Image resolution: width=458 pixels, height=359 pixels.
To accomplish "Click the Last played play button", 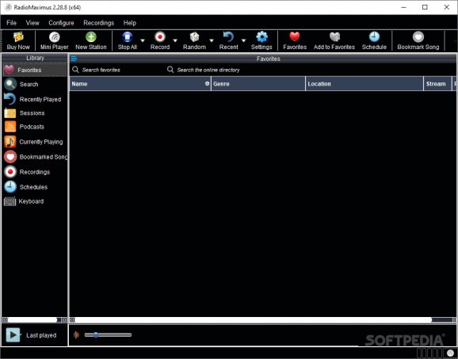I will (x=13, y=334).
